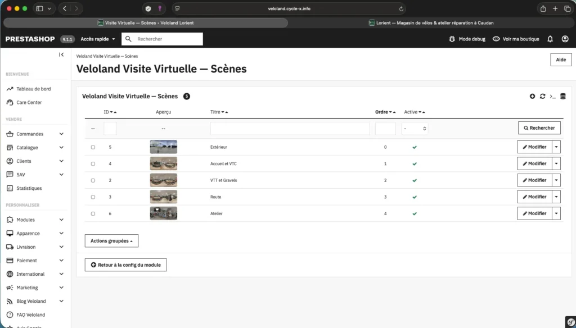576x328 pixels.
Task: Go back in browser history
Action: [65, 8]
